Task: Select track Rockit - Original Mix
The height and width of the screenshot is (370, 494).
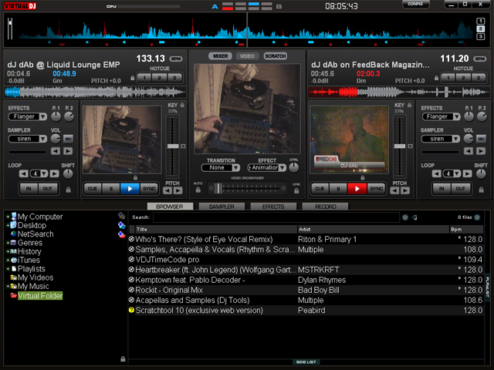Action: click(306, 290)
